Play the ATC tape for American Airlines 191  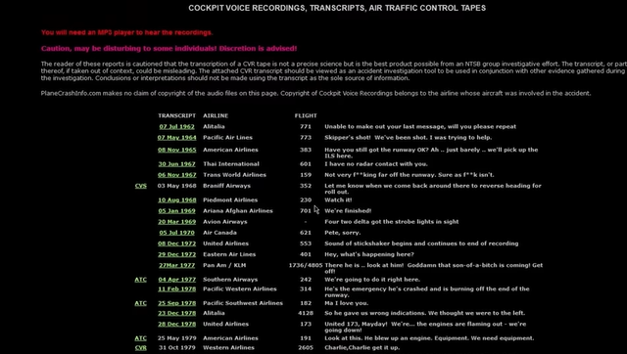(140, 338)
